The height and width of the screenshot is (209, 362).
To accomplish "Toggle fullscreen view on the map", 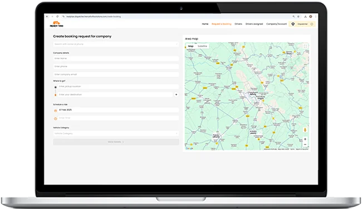I will point(305,46).
